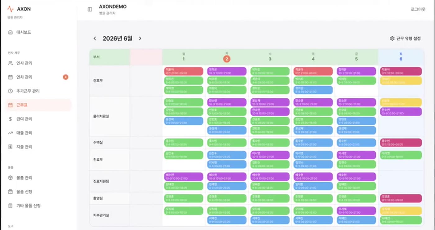This screenshot has height=230, width=435.
Task: Click the box icon for 물품 관리
Action: 11,178
